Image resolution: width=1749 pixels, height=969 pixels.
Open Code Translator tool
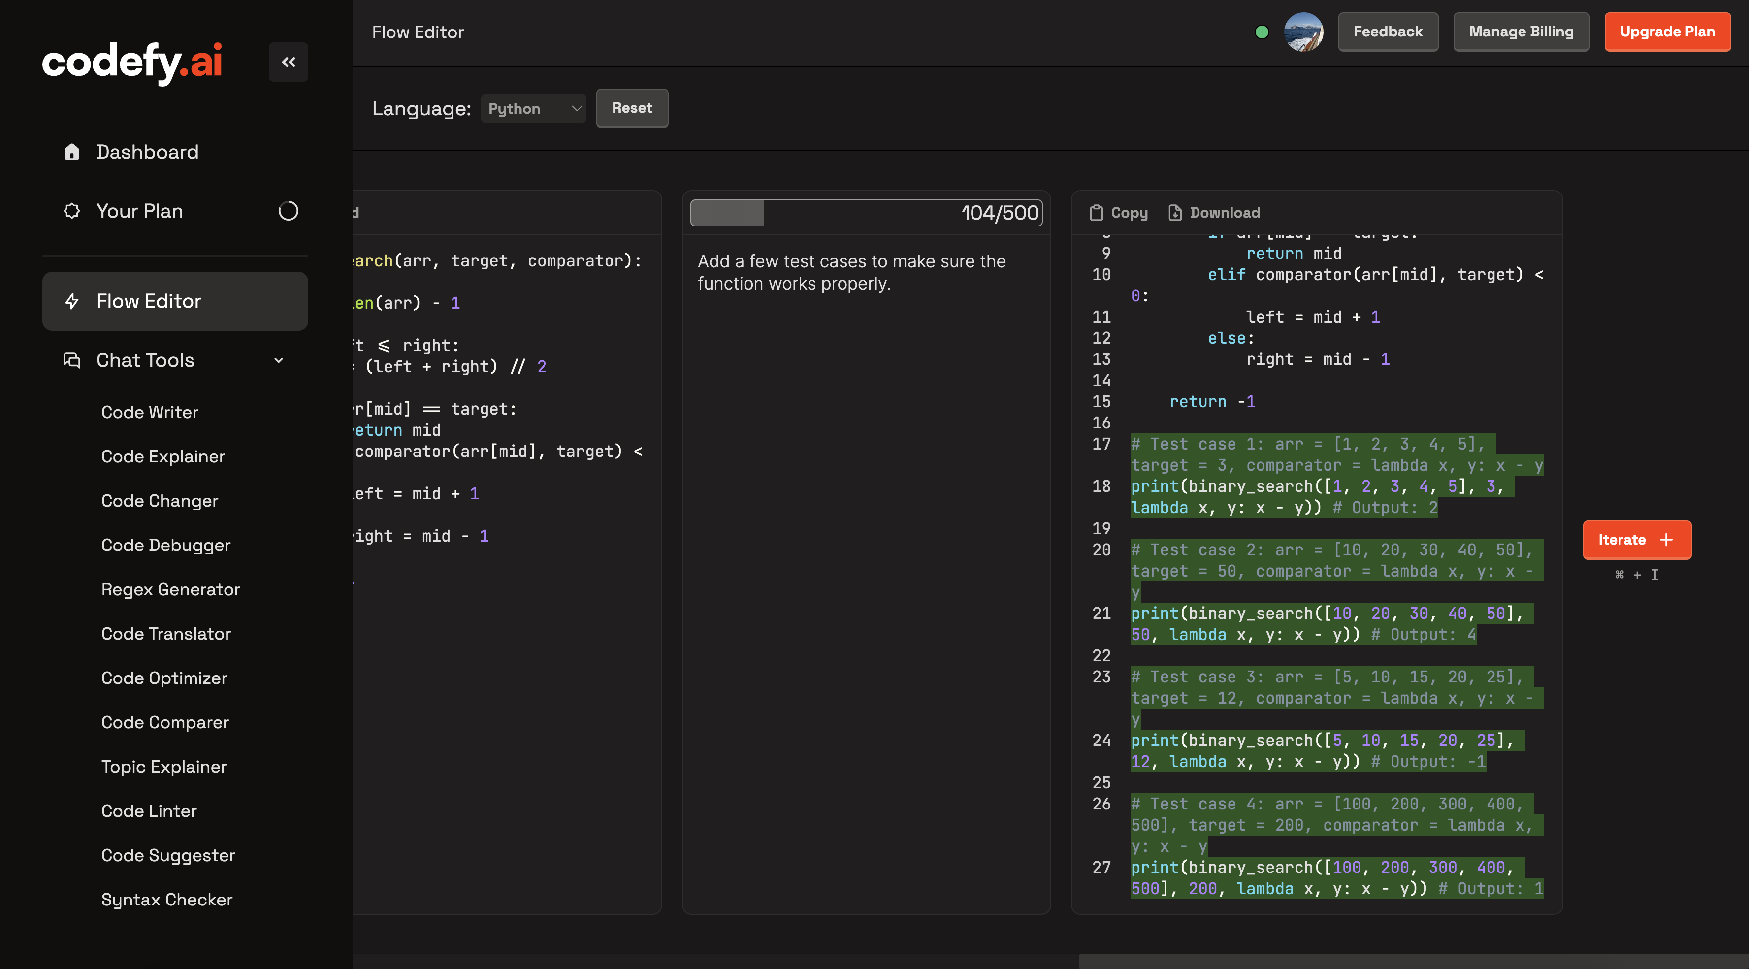coord(165,634)
